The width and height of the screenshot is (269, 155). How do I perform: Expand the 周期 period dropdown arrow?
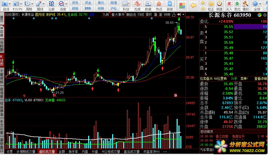coord(32,4)
